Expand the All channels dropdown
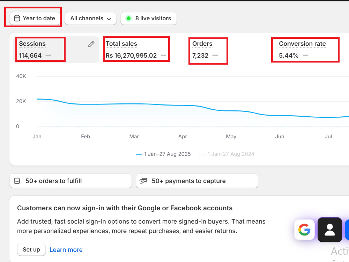 click(91, 18)
